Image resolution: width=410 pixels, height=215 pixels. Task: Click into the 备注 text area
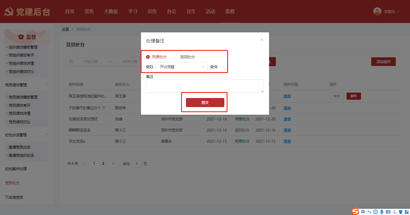point(205,86)
